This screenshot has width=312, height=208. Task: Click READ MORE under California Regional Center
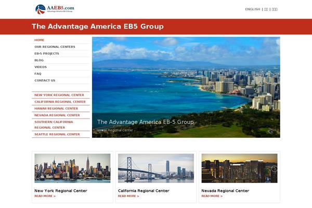pyautogui.click(x=128, y=196)
